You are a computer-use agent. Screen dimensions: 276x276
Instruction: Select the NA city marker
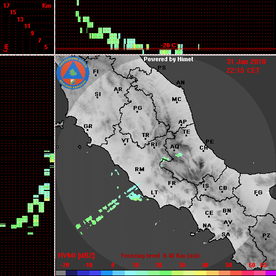(x=206, y=229)
